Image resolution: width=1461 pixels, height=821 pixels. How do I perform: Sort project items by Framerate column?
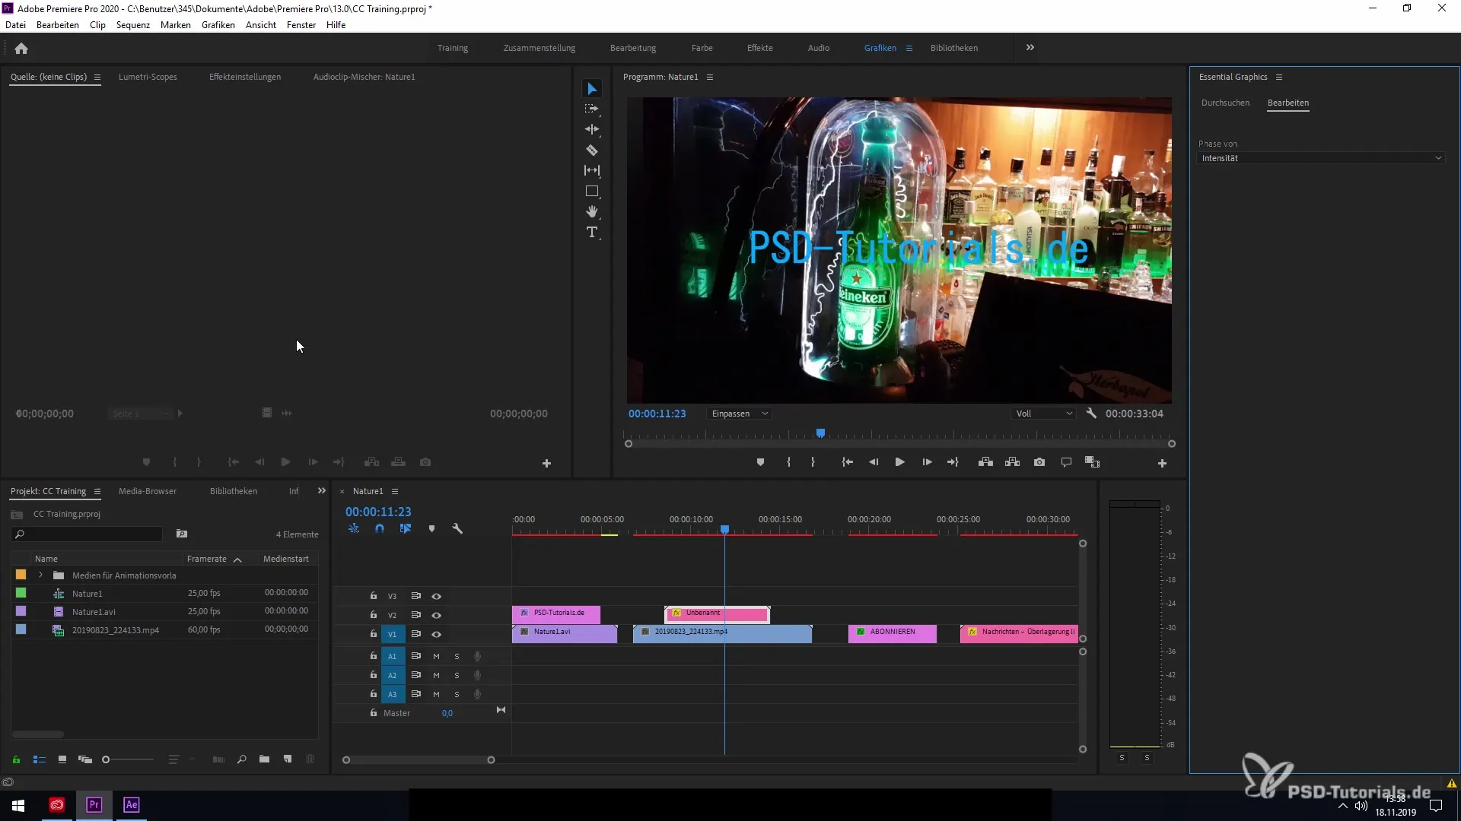tap(207, 559)
